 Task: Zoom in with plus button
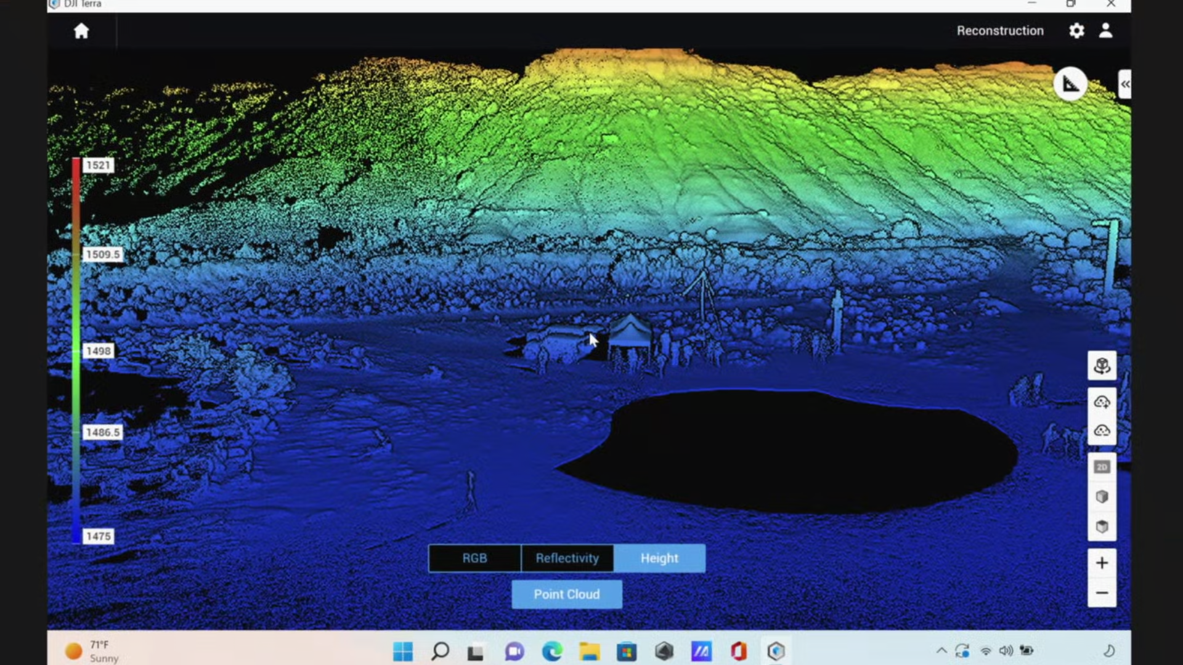tap(1102, 563)
